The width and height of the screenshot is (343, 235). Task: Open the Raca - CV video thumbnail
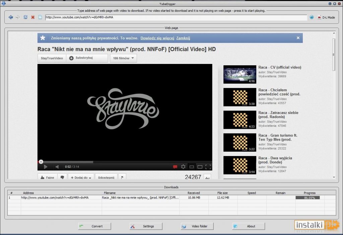pos(240,74)
